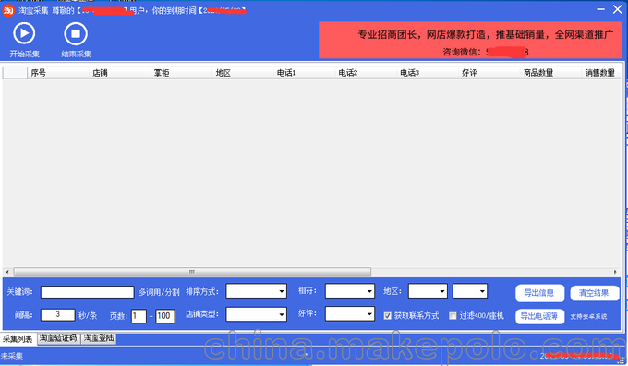Open the second 地区 dropdown

(470, 291)
